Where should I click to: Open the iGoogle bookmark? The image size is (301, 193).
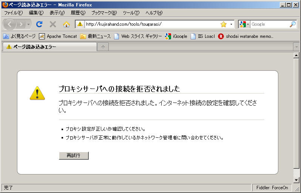coord(176,36)
